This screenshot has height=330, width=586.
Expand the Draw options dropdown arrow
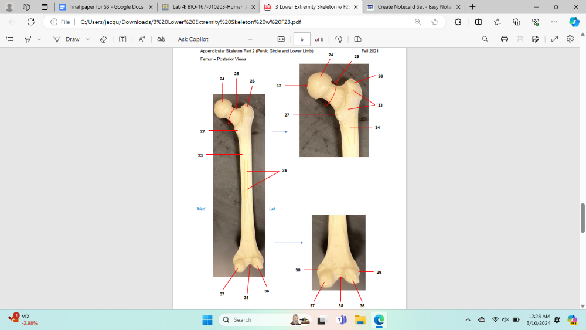(x=88, y=39)
